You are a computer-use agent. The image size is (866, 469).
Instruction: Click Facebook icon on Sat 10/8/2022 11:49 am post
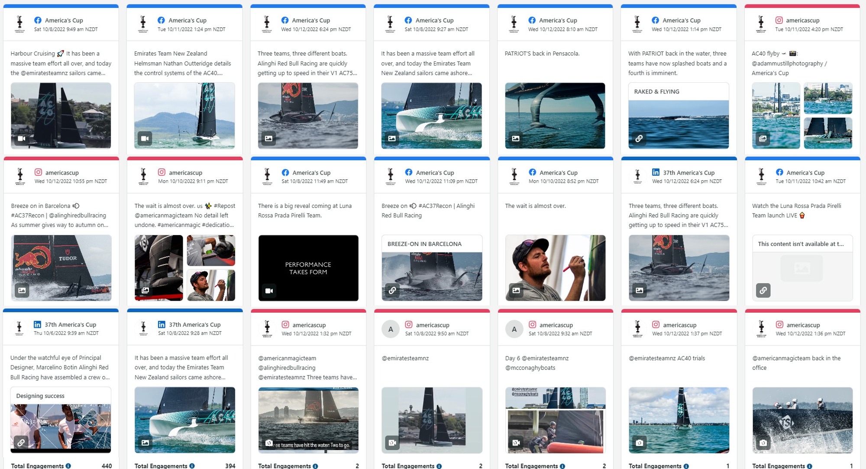click(285, 172)
